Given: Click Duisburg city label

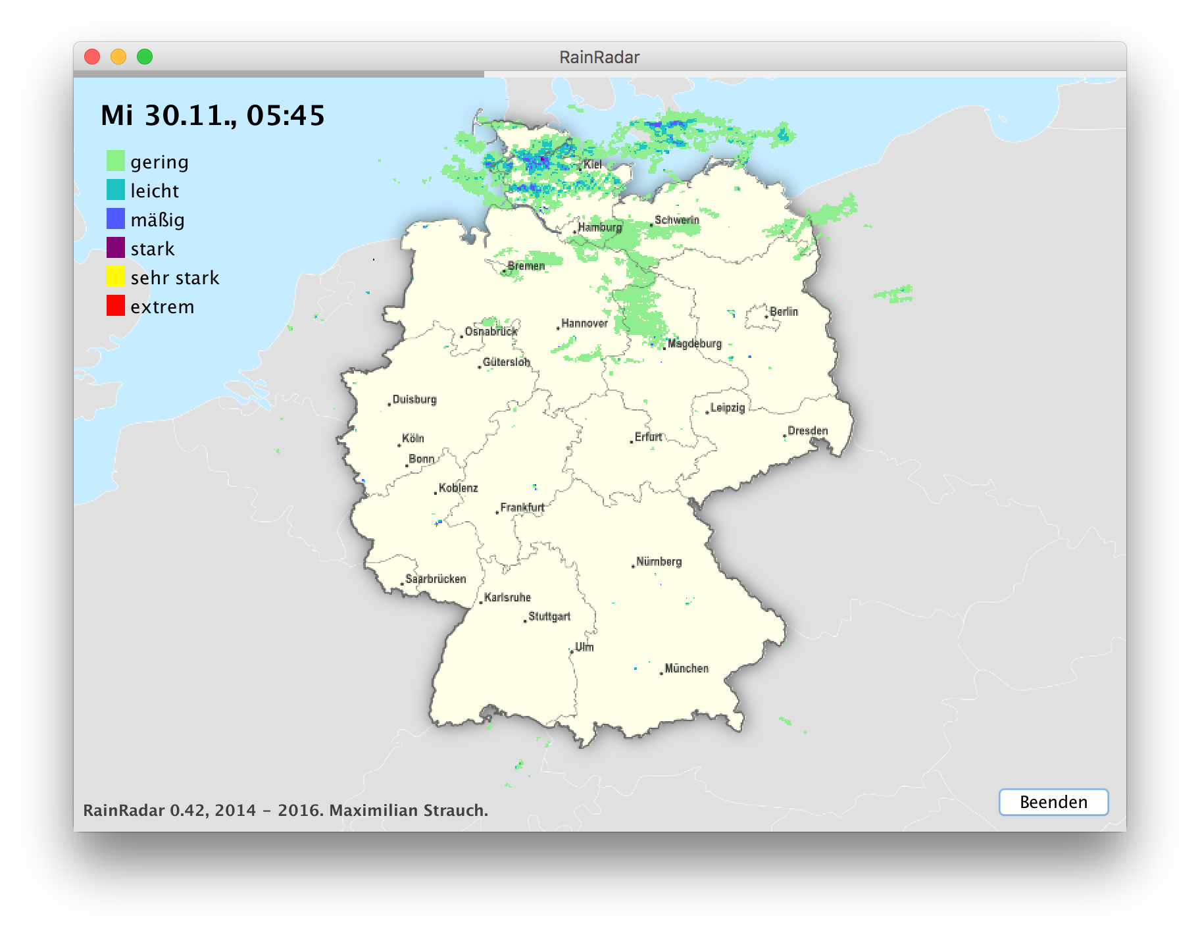Looking at the screenshot, I should 414,399.
